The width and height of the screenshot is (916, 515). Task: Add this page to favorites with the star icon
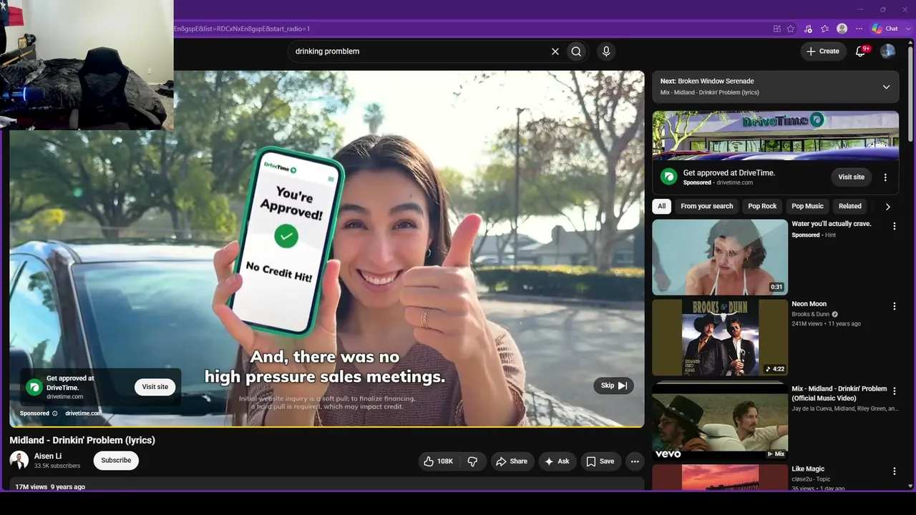791,29
